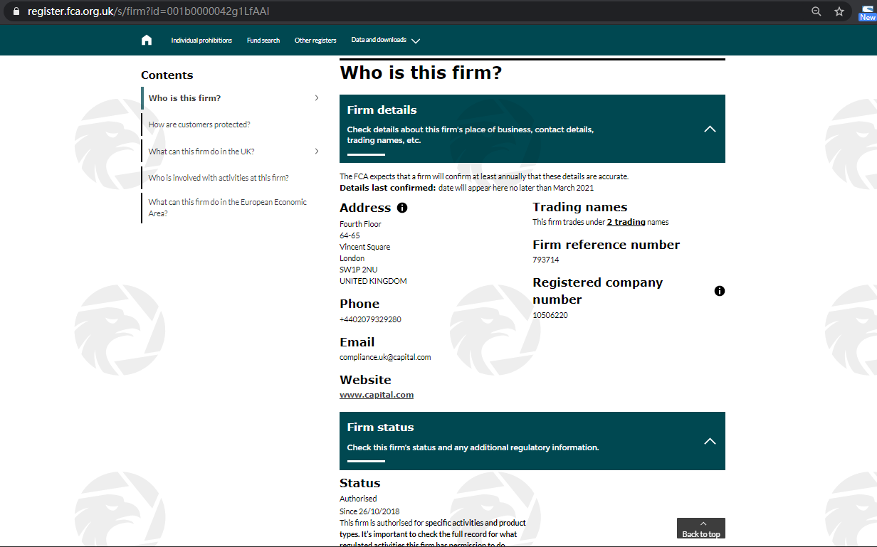This screenshot has height=547, width=877.
Task: Select the registered company number 10506220
Action: click(550, 315)
